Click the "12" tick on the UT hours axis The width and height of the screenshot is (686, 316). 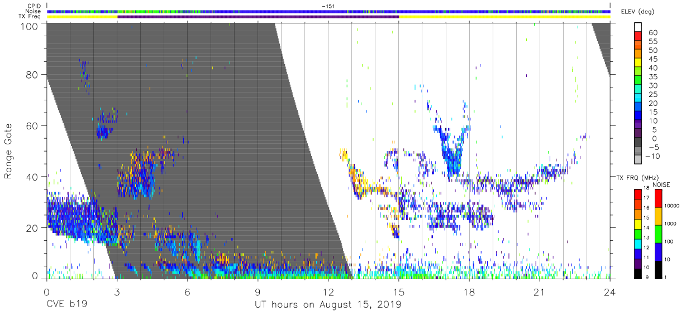[328, 291]
